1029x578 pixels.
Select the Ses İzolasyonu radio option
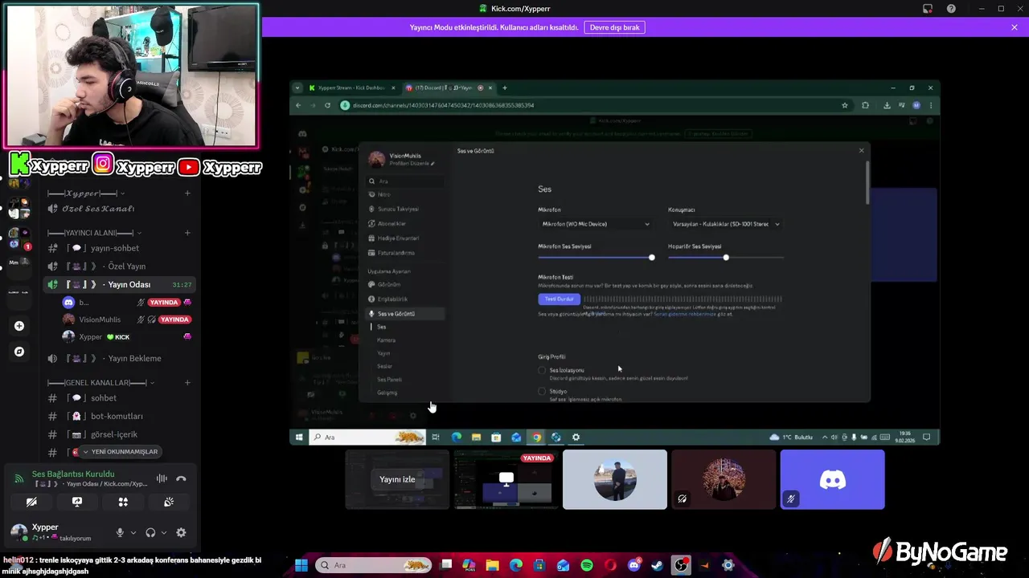tap(542, 370)
